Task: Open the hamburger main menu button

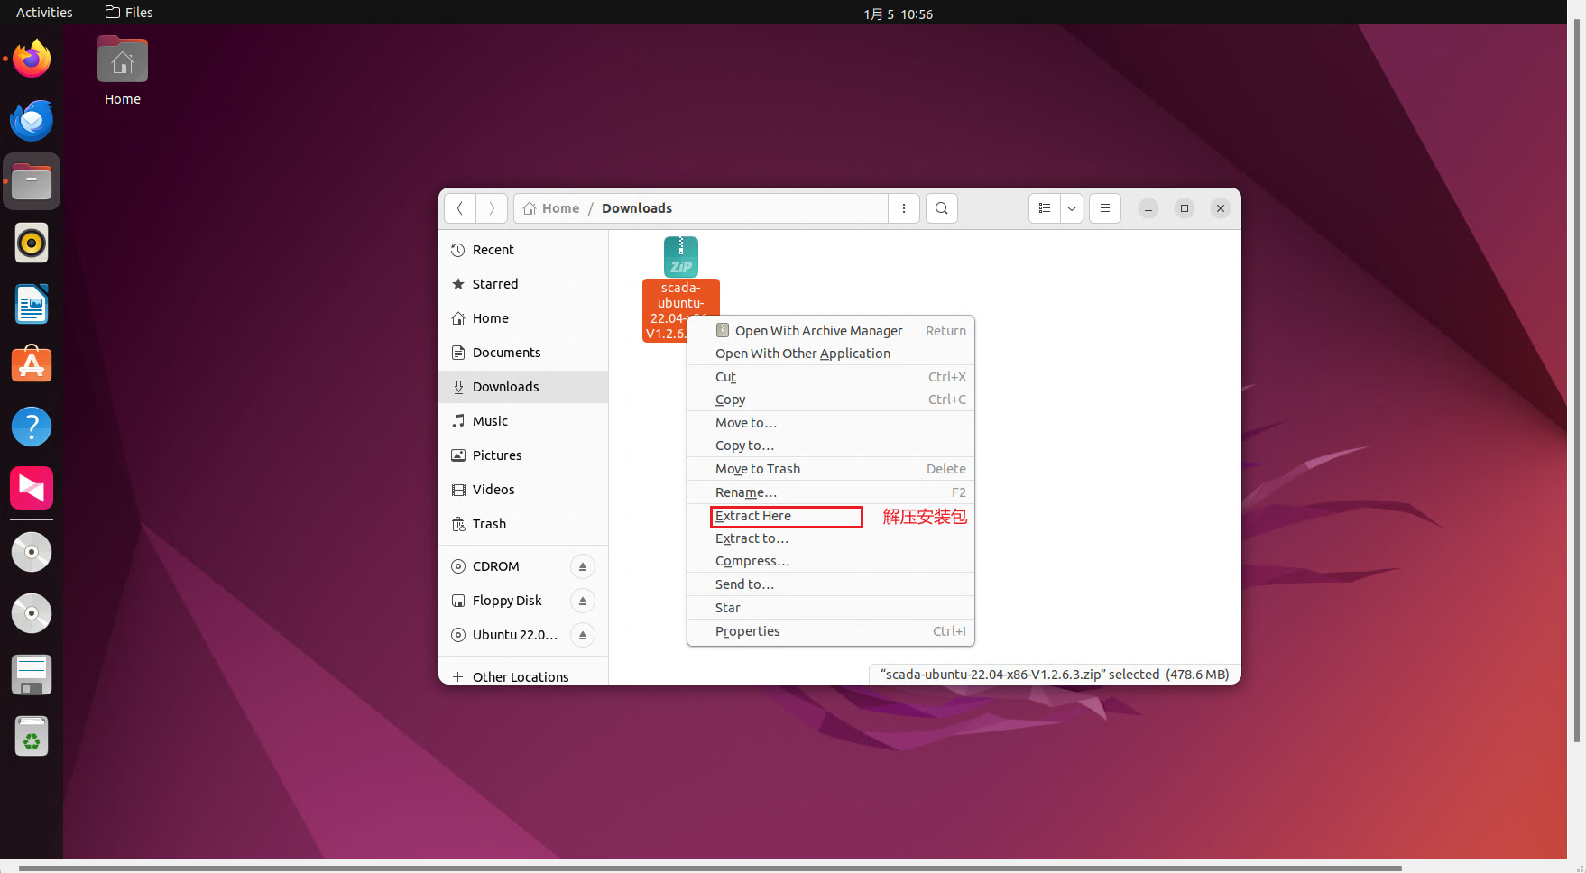Action: 1104,208
